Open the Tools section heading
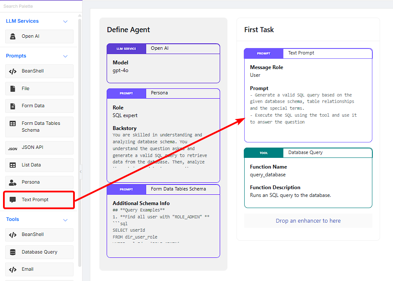 (x=12, y=219)
